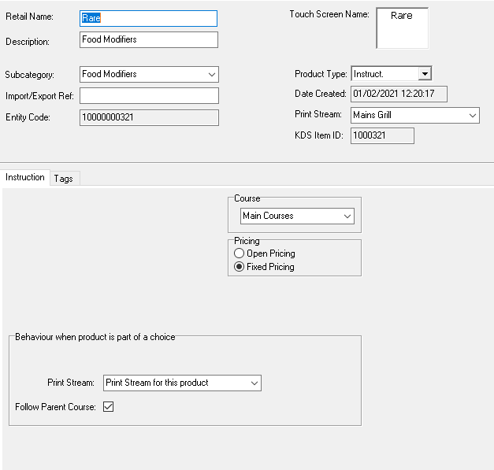
Task: Choose the Fixed Pricing radio option
Action: pyautogui.click(x=240, y=267)
